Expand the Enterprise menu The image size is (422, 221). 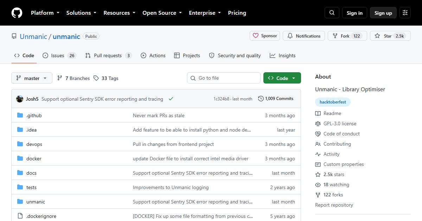205,13
